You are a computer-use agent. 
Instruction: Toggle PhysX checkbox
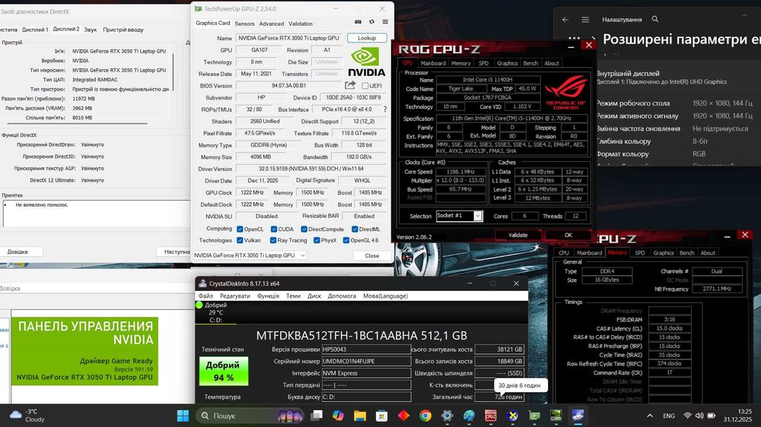point(317,240)
